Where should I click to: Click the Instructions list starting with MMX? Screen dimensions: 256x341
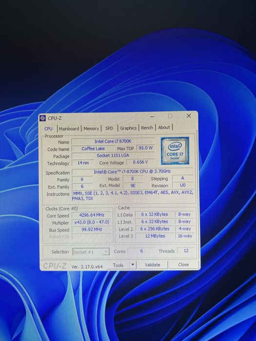point(133,195)
